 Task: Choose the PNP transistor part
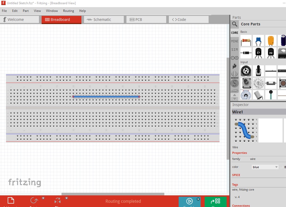(258, 53)
